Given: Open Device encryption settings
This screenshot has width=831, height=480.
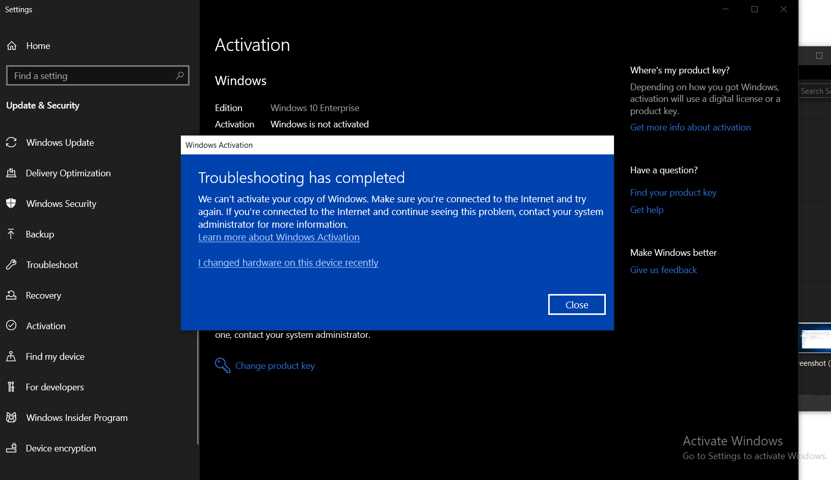Looking at the screenshot, I should click(61, 448).
